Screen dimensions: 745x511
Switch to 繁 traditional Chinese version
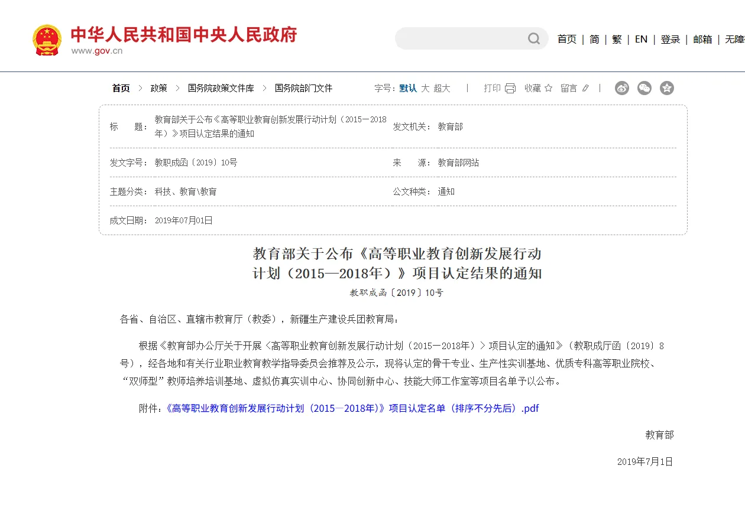[617, 39]
